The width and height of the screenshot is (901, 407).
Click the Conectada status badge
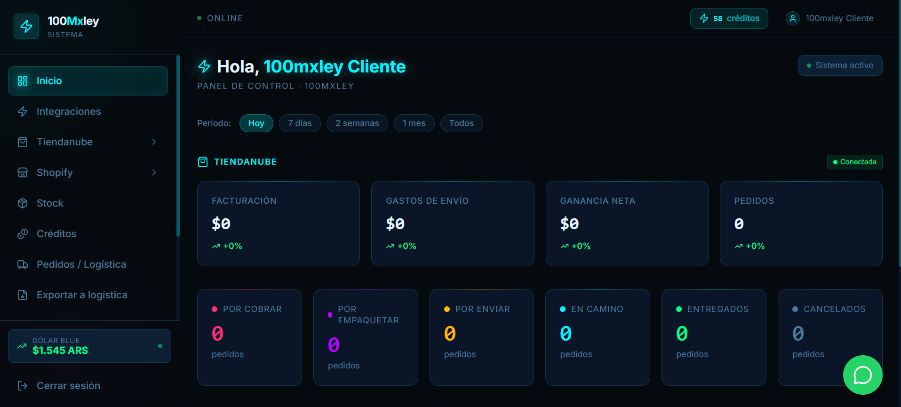tap(855, 162)
